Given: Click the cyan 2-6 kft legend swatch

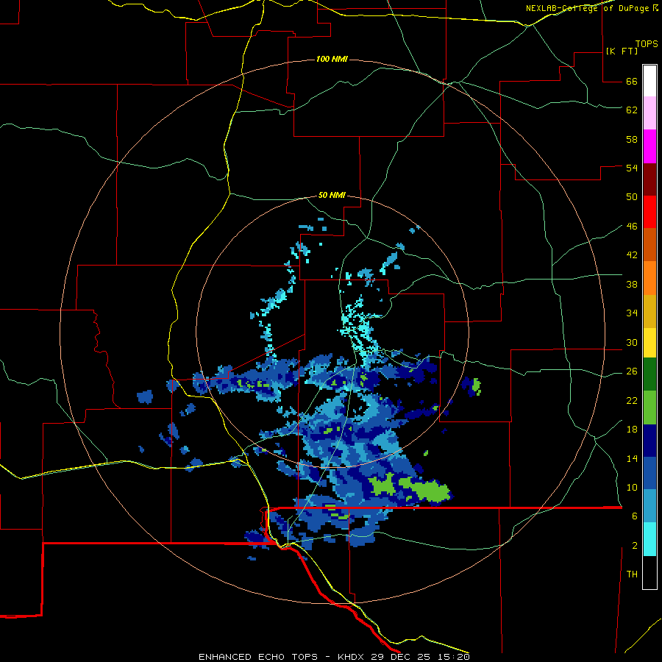Looking at the screenshot, I should click(649, 539).
